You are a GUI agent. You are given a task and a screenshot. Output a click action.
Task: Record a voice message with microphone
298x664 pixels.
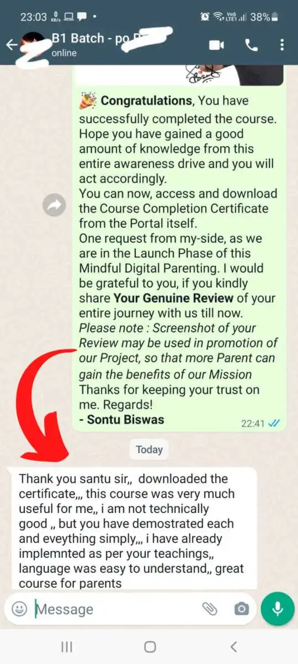click(278, 609)
